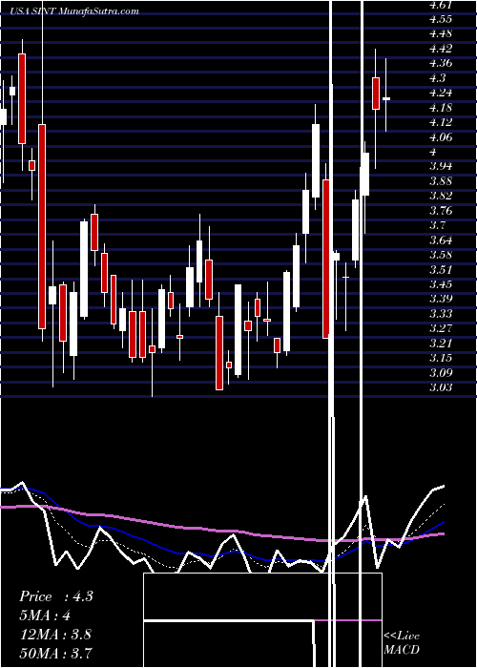Click the '50MA : 3.7' legend entry

55,653
